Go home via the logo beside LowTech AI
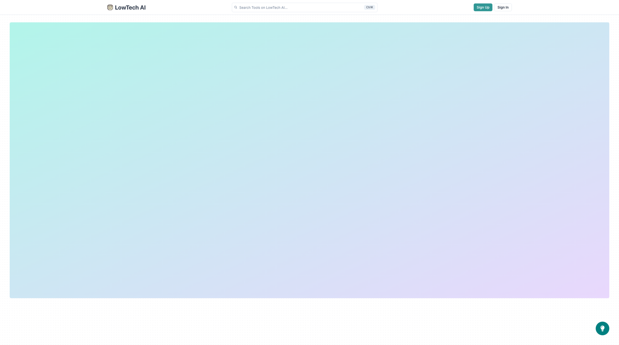Screen dimensions: 619x345 coord(110,7)
